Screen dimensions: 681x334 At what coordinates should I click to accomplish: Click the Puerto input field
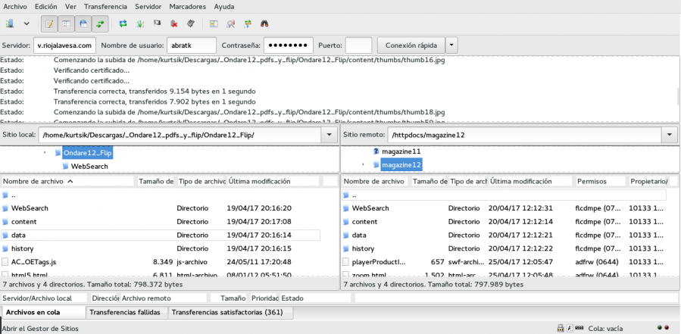click(x=358, y=45)
